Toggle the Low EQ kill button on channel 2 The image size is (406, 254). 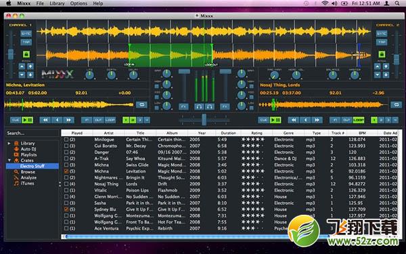(252, 108)
